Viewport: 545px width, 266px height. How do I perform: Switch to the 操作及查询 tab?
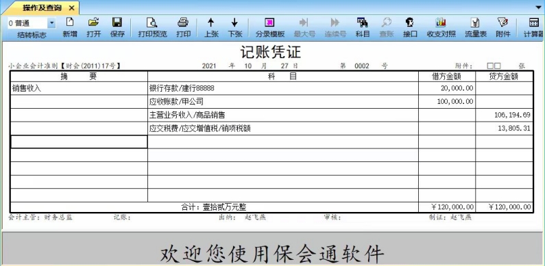click(x=42, y=8)
